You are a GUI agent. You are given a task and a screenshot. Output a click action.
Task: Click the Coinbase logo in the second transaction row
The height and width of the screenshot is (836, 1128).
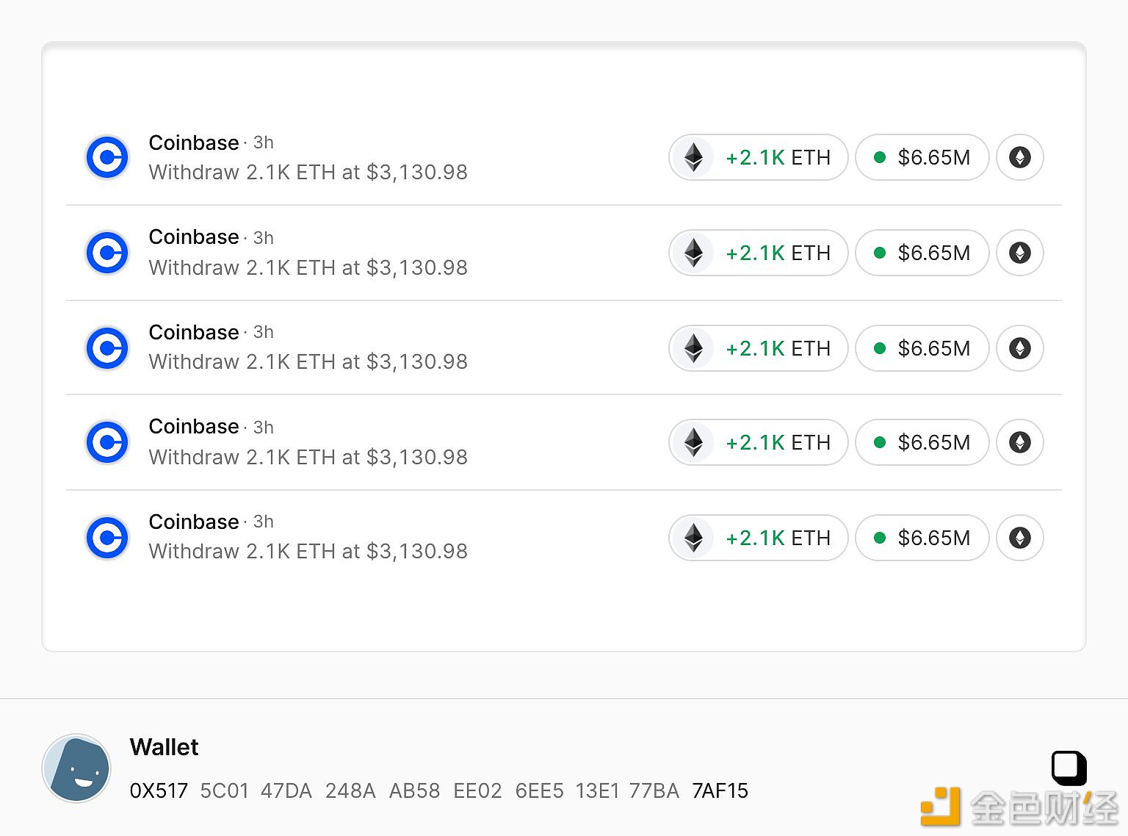[x=107, y=253]
